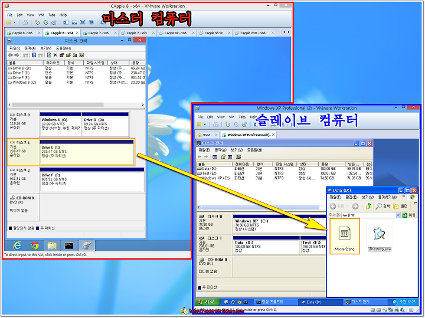The width and height of the screenshot is (425, 318).
Task: Open Chrome from Windows 8 taskbar
Action: click(35, 245)
